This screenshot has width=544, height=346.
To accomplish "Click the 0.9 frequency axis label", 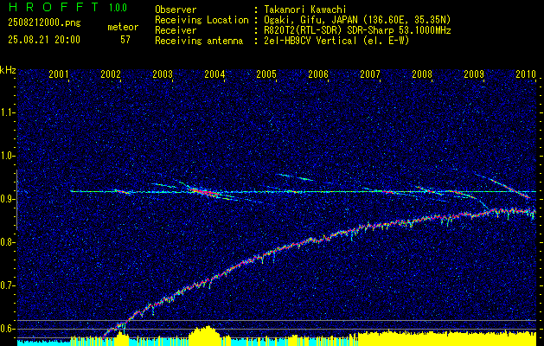I will (7, 200).
